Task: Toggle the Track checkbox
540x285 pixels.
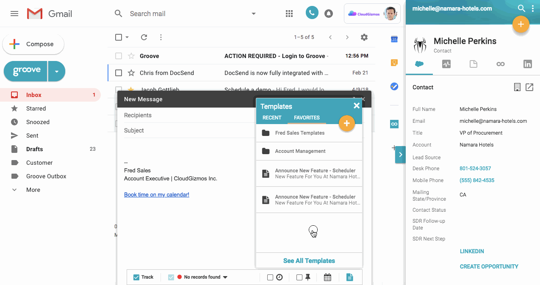Action: coord(136,277)
